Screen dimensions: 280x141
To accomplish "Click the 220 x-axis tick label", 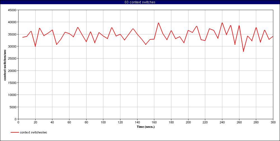I will click(x=205, y=122).
